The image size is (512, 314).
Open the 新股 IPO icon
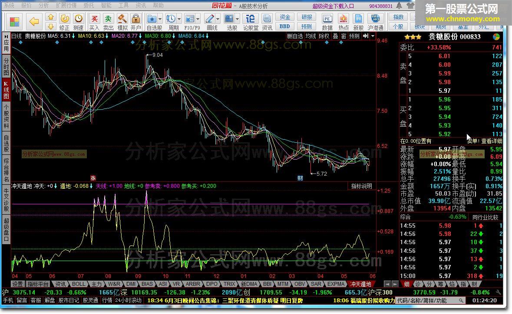click(x=359, y=19)
